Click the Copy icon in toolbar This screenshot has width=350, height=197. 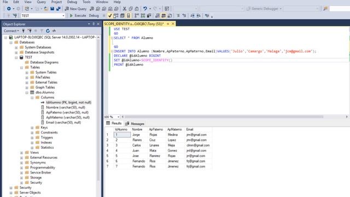coord(131,9)
